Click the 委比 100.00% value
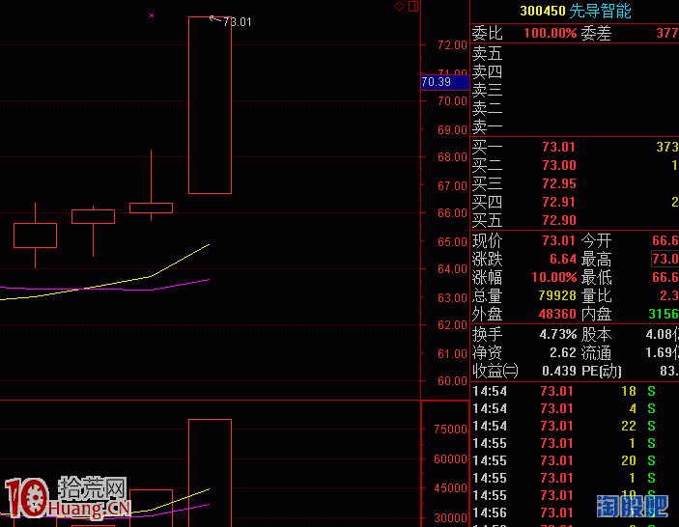Viewport: 679px width, 527px height. [x=550, y=33]
